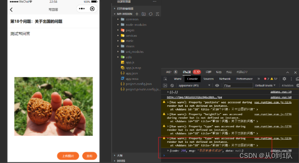Toggle the live expression eye icon
Viewport: 299px width, 163px height.
click(x=217, y=85)
